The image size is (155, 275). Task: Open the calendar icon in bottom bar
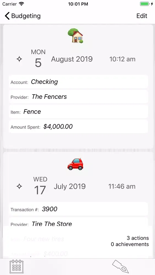tap(17, 266)
